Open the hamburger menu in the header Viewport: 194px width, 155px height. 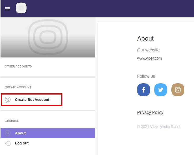point(7,9)
